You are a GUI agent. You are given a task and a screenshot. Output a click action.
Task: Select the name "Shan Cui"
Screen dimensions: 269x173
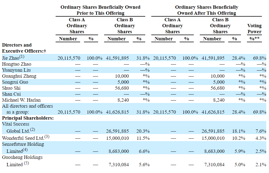tap(11, 94)
